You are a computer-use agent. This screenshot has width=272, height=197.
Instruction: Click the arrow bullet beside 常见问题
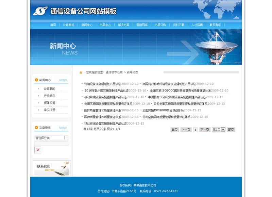38,110
